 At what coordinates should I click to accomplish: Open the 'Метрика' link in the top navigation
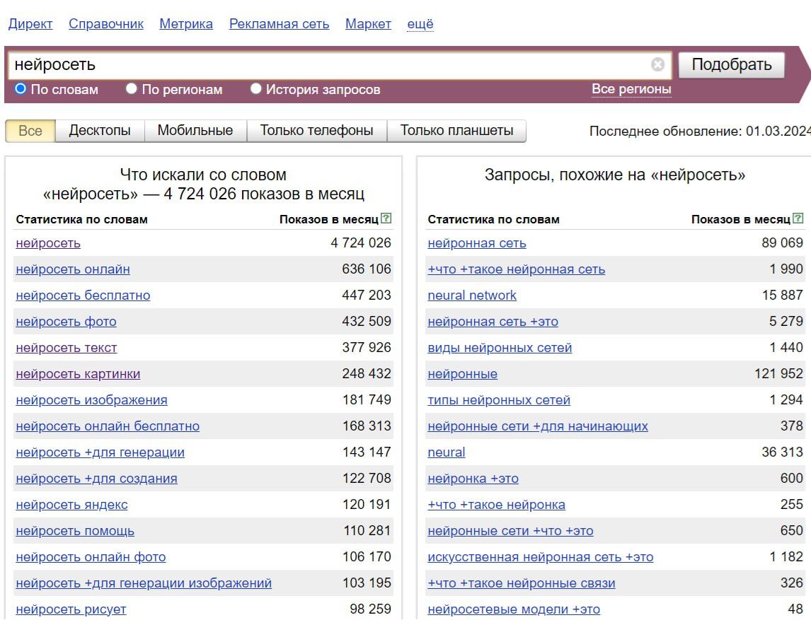tap(186, 24)
